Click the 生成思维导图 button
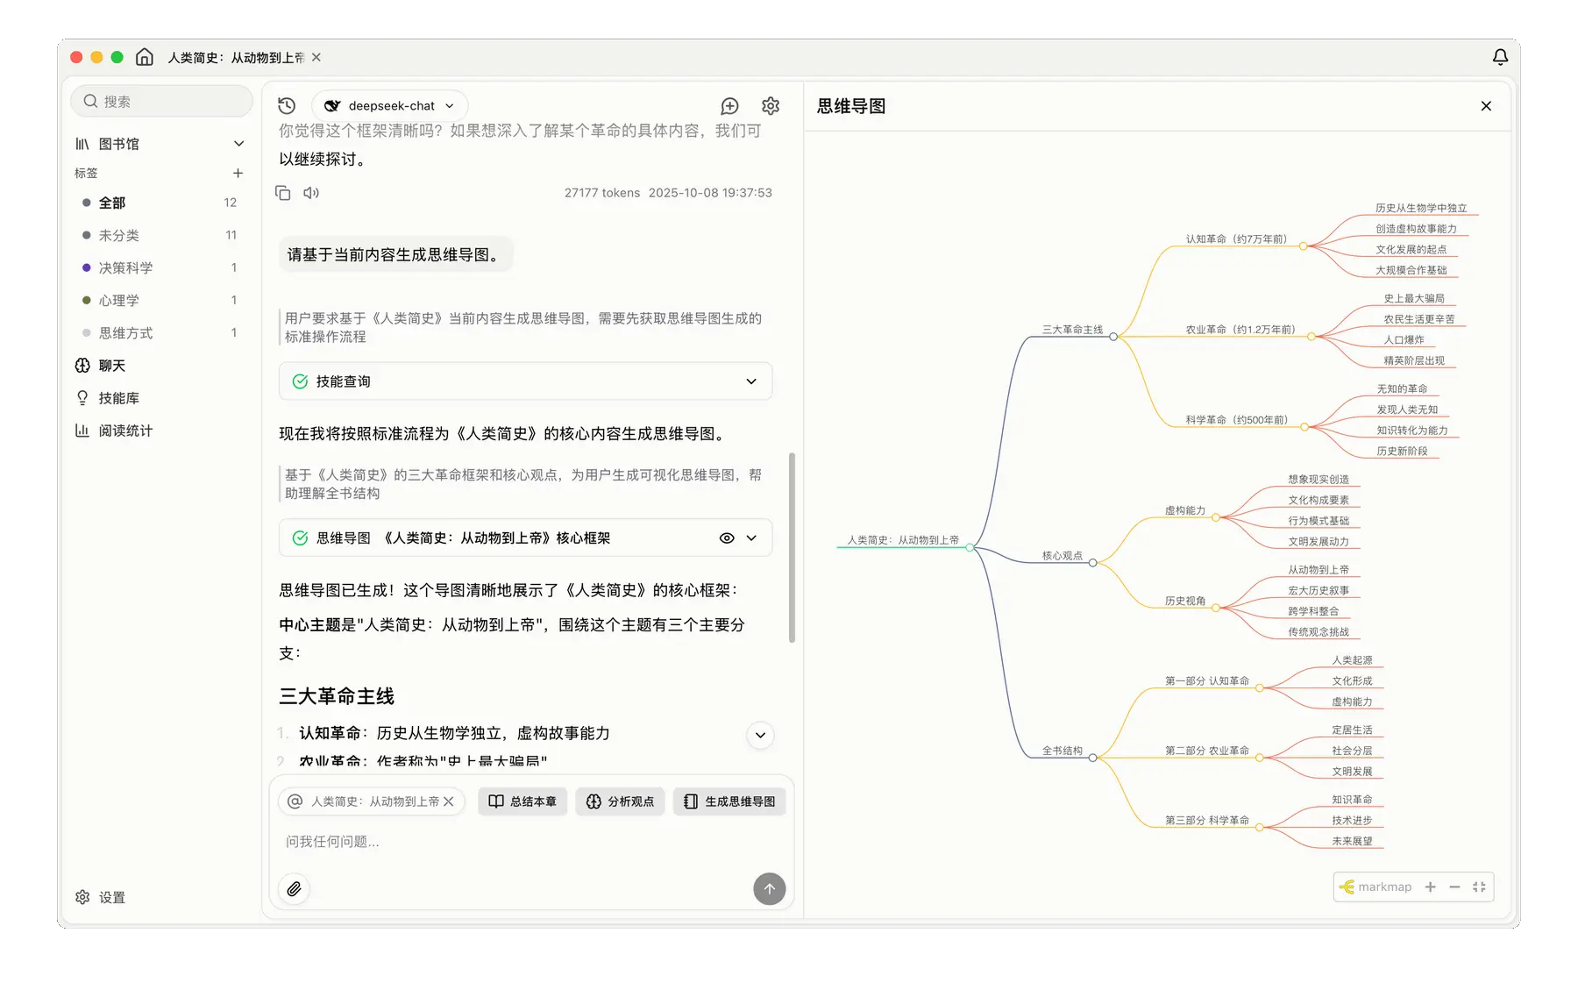Screen dimensions: 1578x1004 point(729,801)
